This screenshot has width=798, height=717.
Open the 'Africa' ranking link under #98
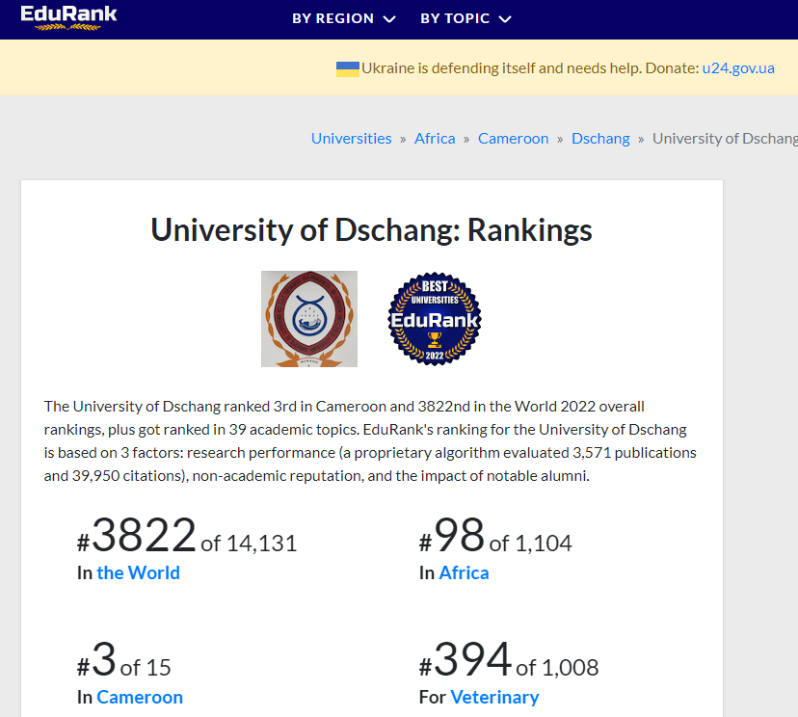click(464, 573)
